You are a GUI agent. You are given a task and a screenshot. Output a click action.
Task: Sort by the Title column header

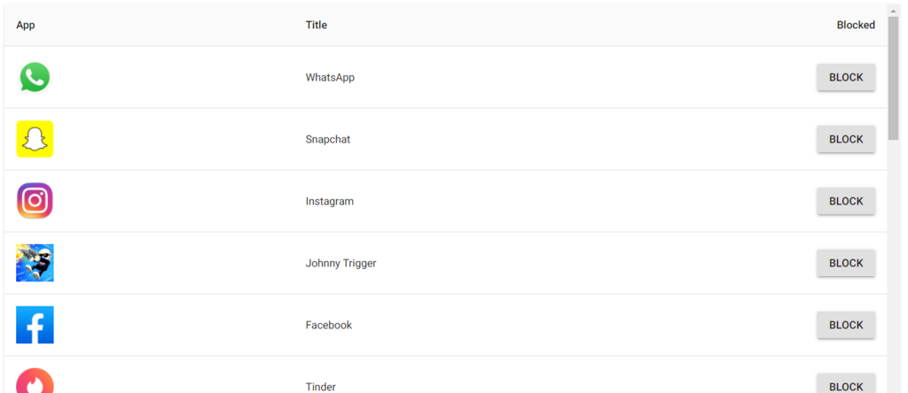click(317, 25)
